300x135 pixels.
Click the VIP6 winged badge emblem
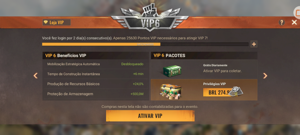click(x=150, y=17)
